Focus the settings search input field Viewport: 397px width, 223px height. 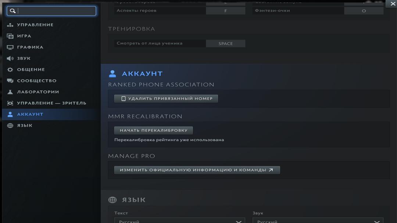pyautogui.click(x=51, y=11)
